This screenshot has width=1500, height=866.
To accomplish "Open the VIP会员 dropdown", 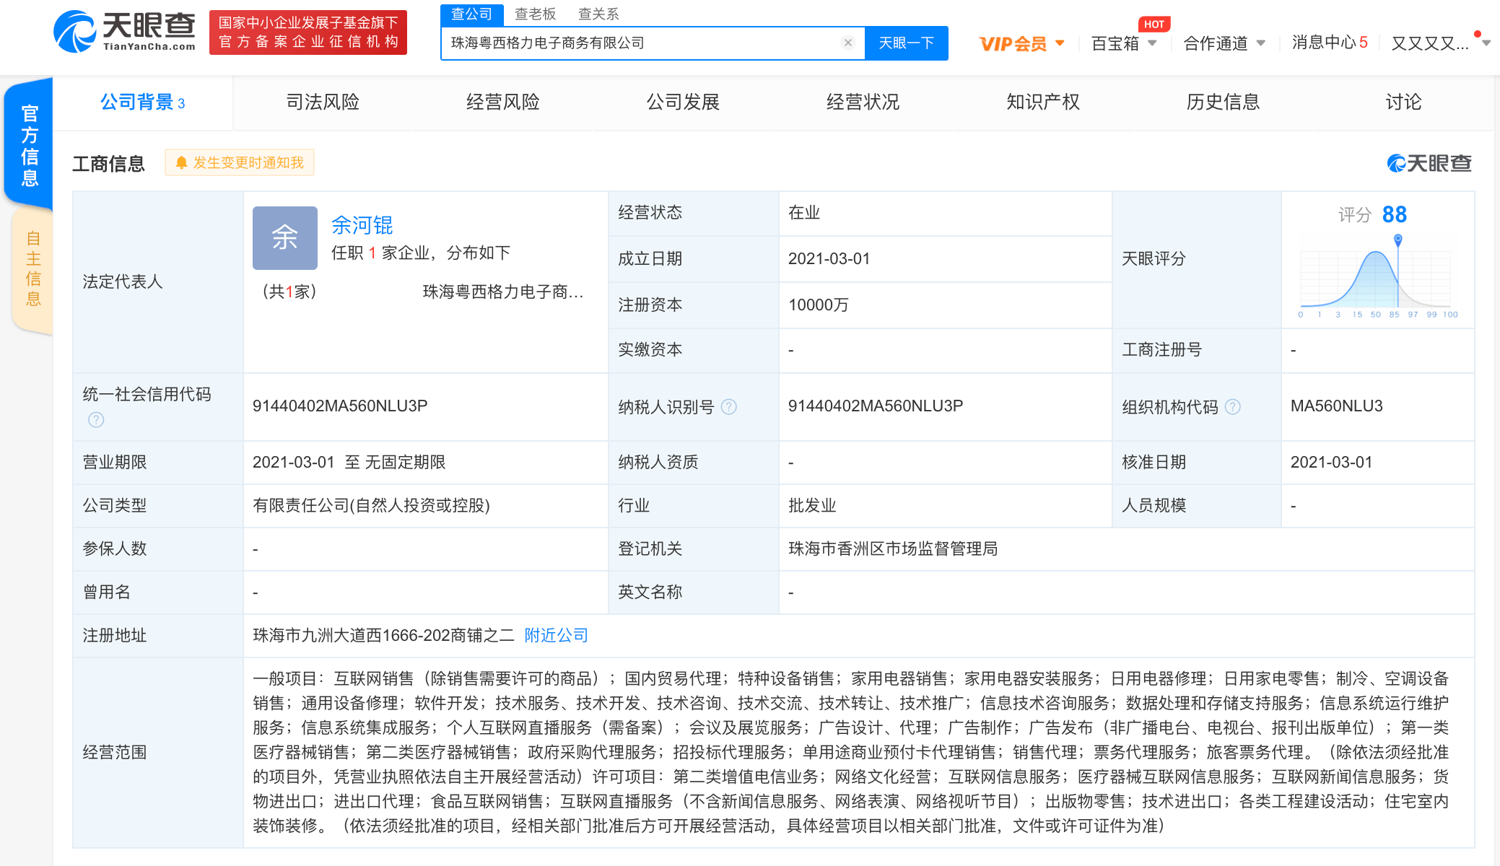I will pyautogui.click(x=1021, y=44).
